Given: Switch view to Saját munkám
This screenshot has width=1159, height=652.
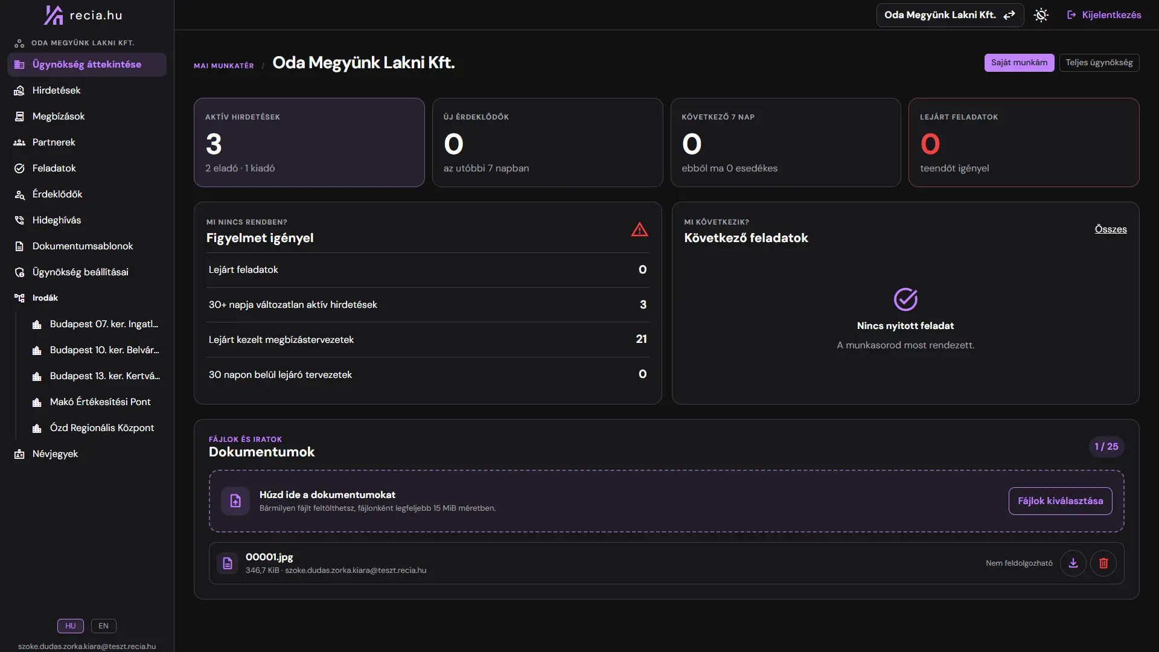Looking at the screenshot, I should [x=1019, y=63].
